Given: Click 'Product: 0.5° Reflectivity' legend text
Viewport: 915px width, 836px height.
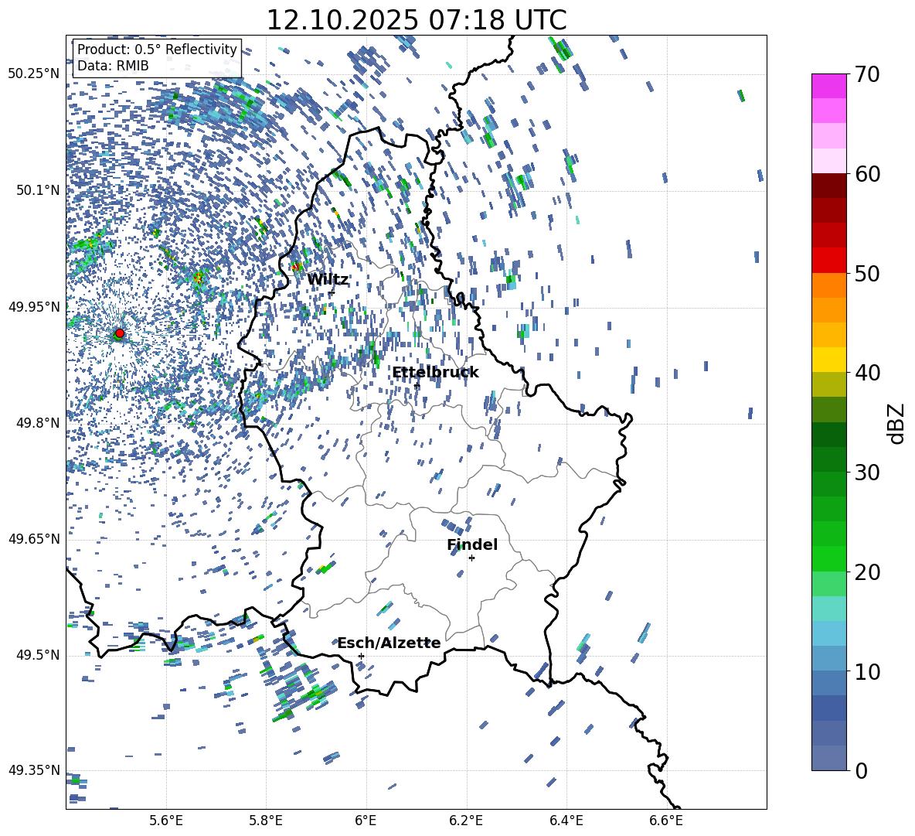Looking at the screenshot, I should 157,49.
